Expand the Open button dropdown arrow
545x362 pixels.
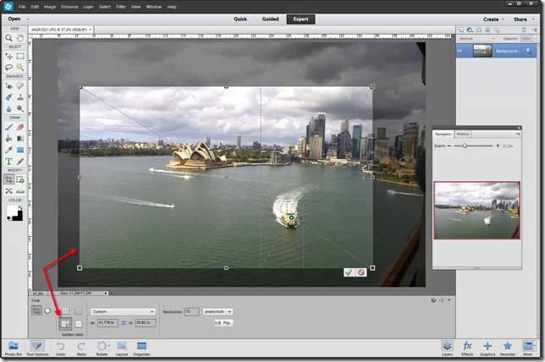point(28,19)
